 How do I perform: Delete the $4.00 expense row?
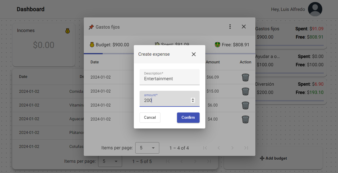[245, 119]
